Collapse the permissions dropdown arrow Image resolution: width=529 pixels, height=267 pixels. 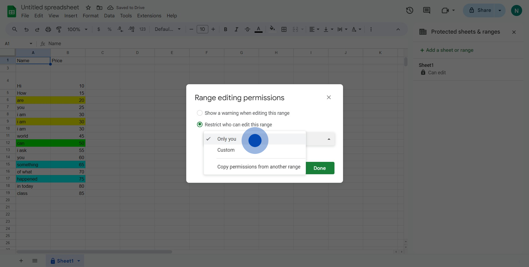click(329, 139)
